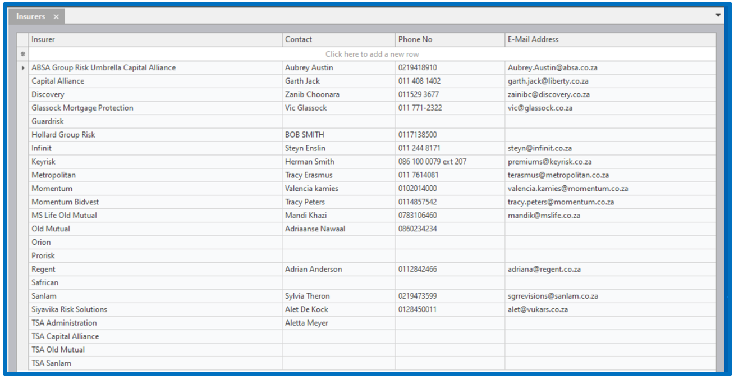The image size is (734, 379).
Task: Select the Metropolitan insurer cell
Action: pyautogui.click(x=155, y=175)
